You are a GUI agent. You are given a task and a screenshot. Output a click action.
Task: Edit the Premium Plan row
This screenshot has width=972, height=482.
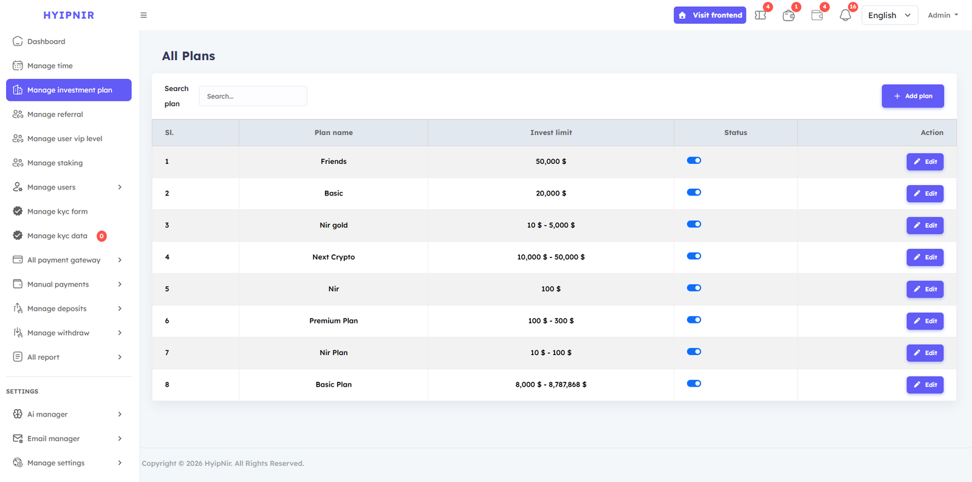tap(925, 321)
